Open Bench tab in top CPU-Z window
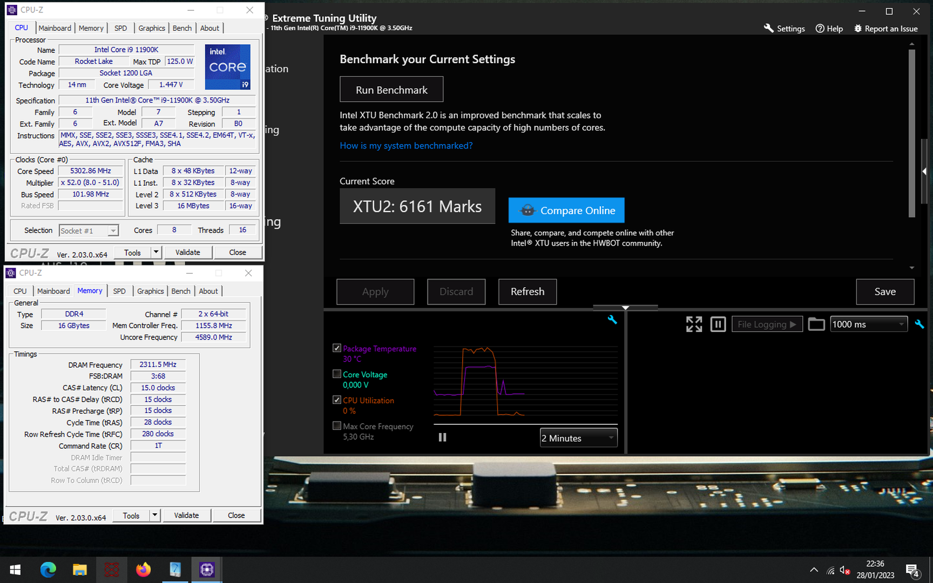Viewport: 933px width, 583px height. (182, 28)
